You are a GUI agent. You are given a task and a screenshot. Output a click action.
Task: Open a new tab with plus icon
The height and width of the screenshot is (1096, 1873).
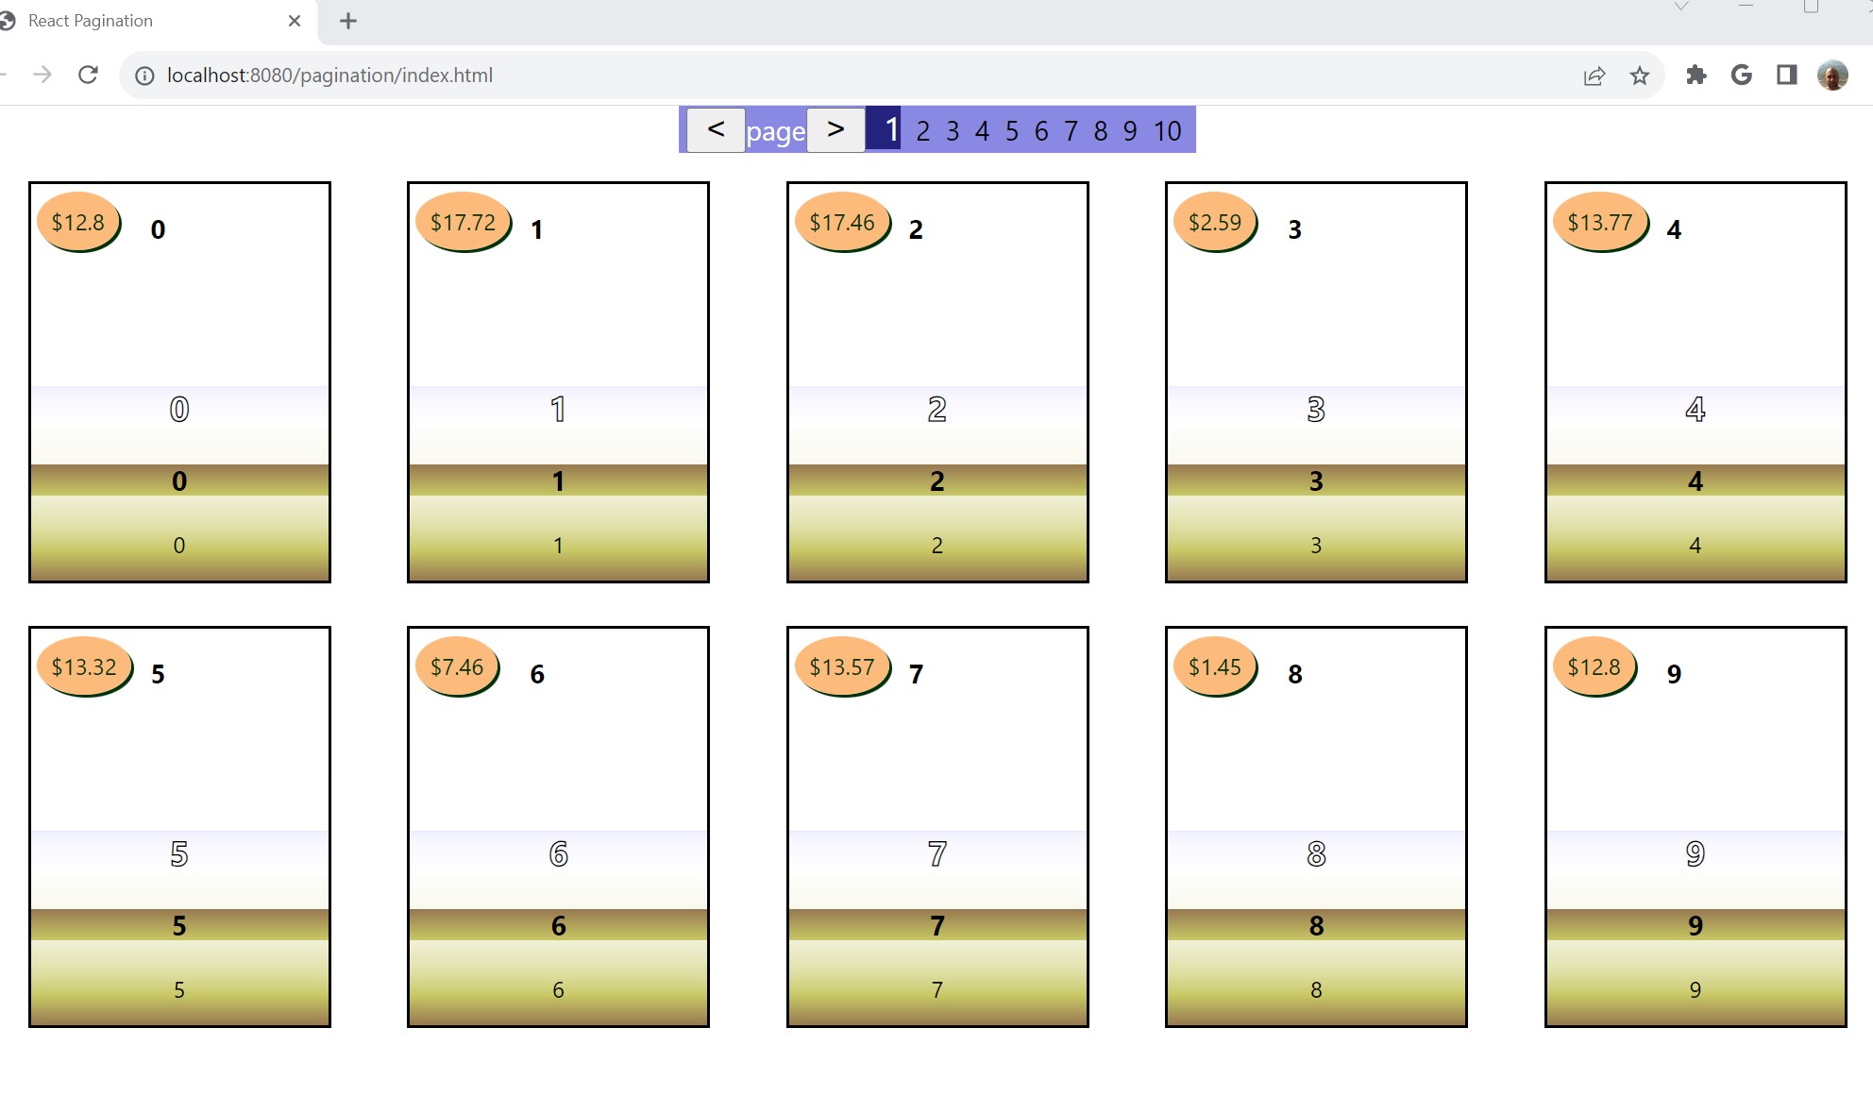[348, 21]
